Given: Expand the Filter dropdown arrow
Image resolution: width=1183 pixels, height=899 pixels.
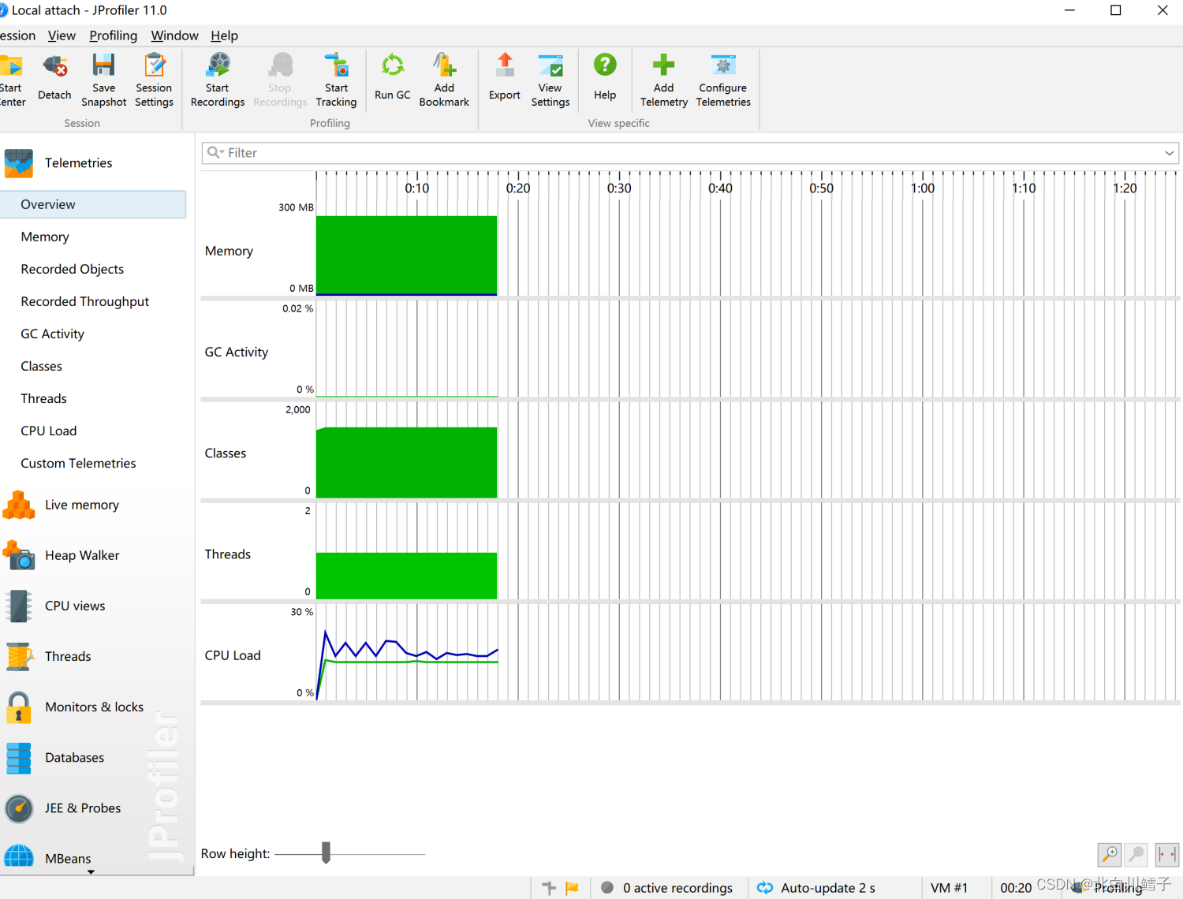Looking at the screenshot, I should pos(1170,153).
